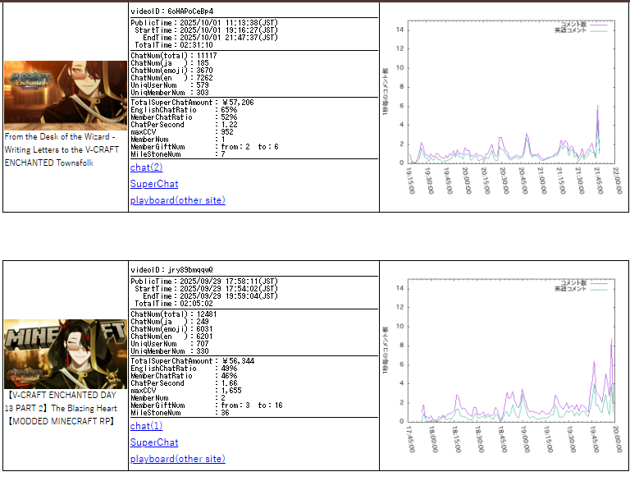630x481 pixels.
Task: Click the From the Desk of the Wizard thumbnail
Action: (x=66, y=95)
